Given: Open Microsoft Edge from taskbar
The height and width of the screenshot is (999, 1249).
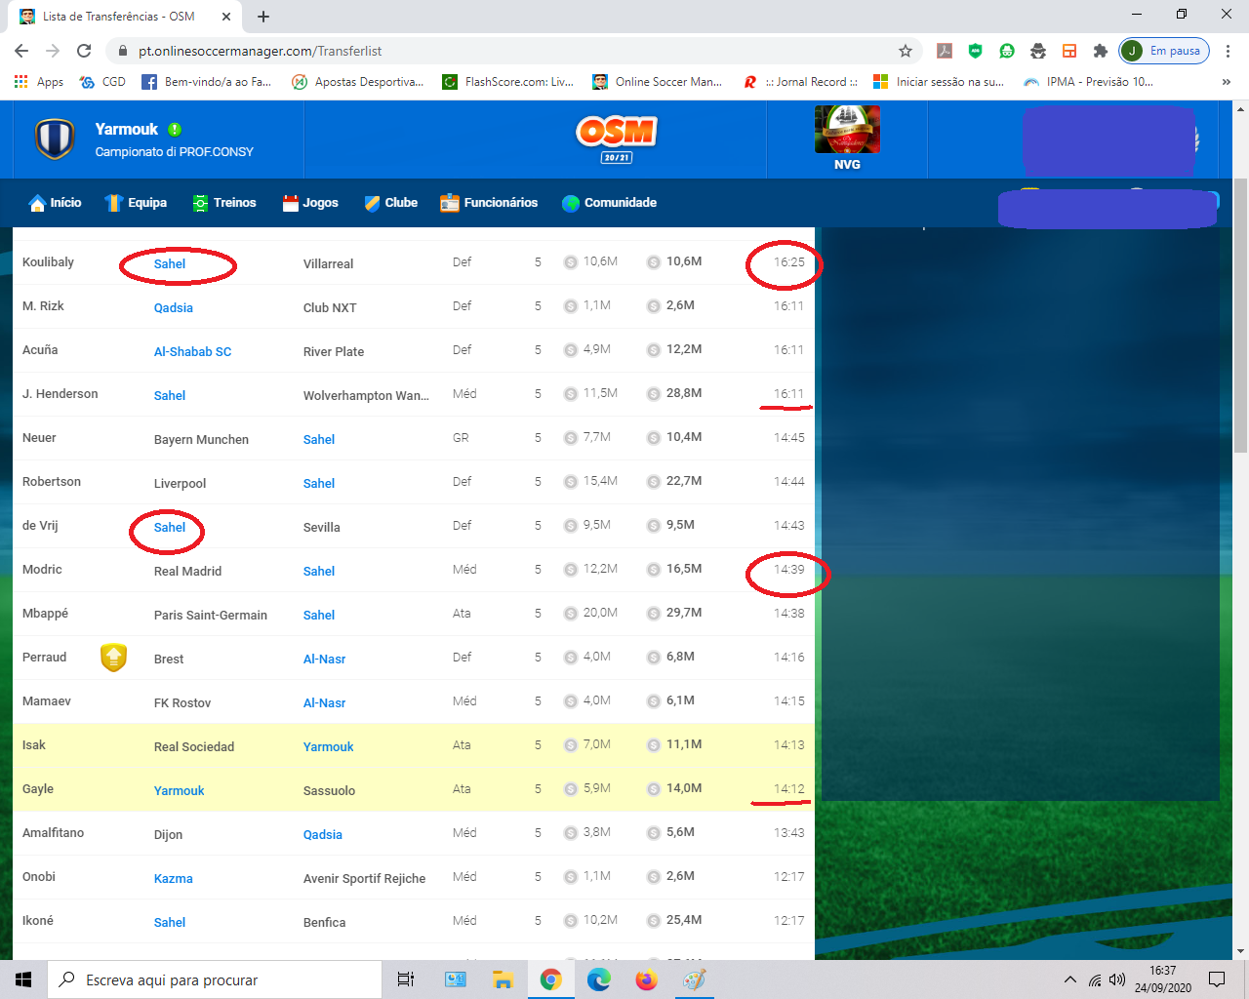Looking at the screenshot, I should (x=598, y=979).
